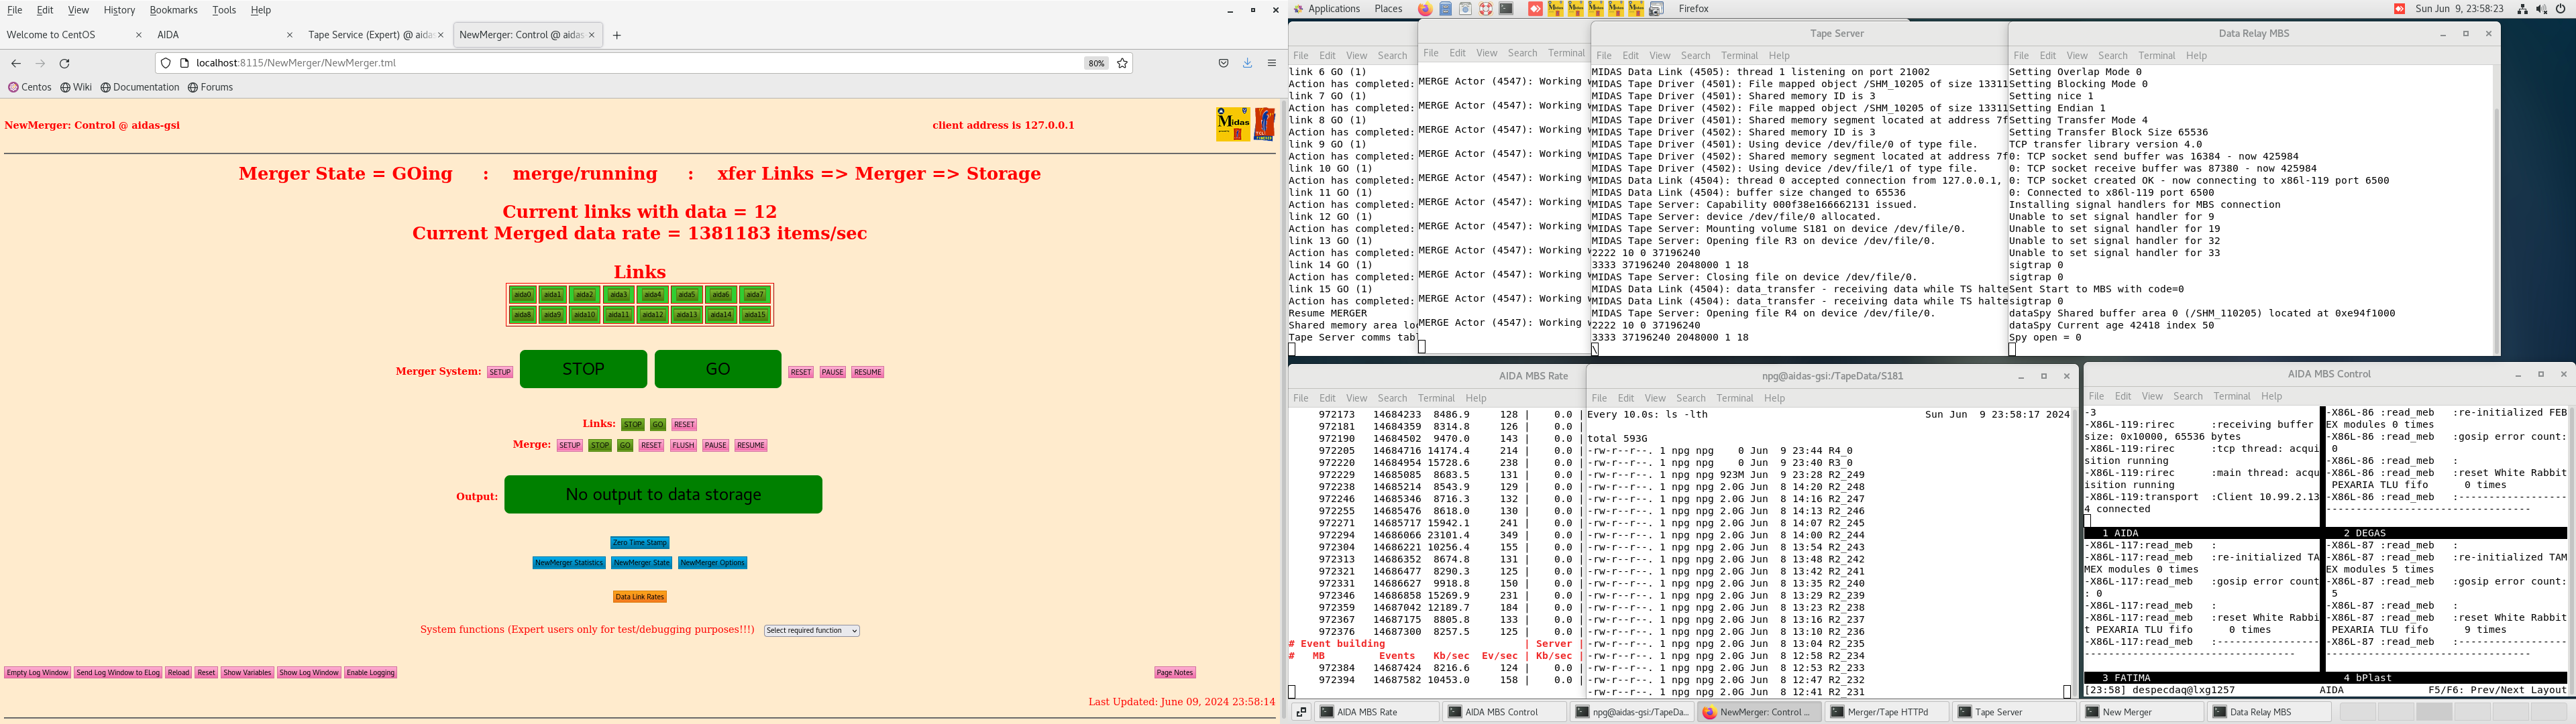2576x724 pixels.
Task: Click the Data Link Rates button
Action: click(640, 597)
